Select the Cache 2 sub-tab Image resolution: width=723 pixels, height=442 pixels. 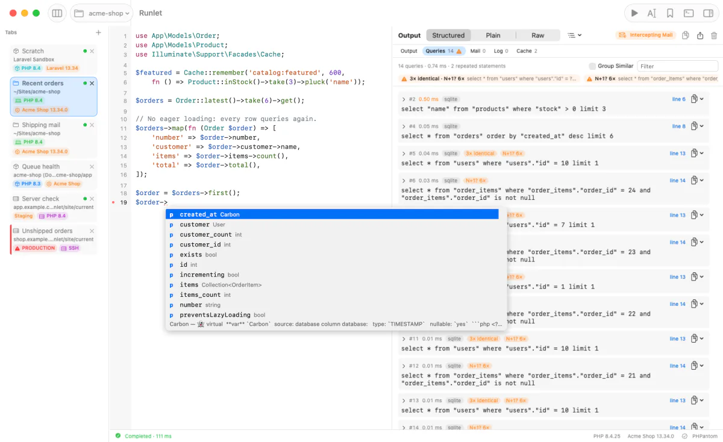coord(527,51)
